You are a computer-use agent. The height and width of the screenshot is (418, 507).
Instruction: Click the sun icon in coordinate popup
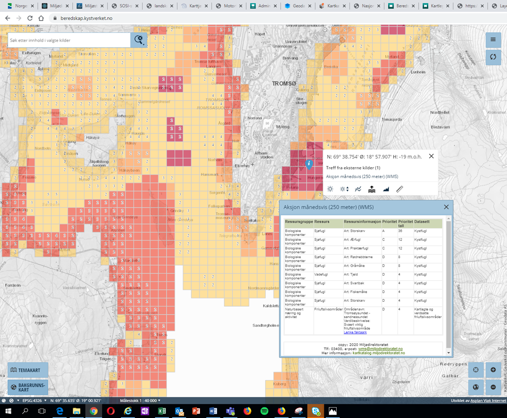pos(330,189)
